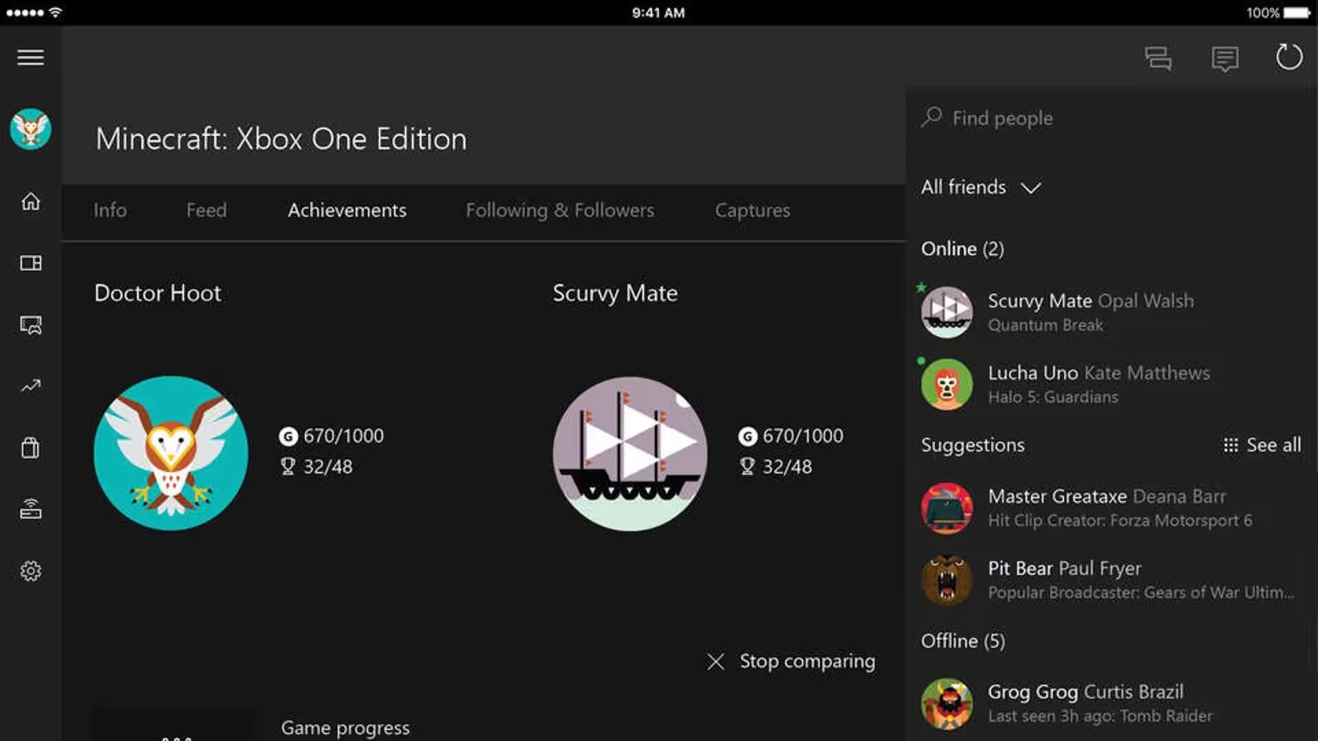This screenshot has width=1318, height=741.
Task: Open the console Connection icon
Action: coord(31,510)
